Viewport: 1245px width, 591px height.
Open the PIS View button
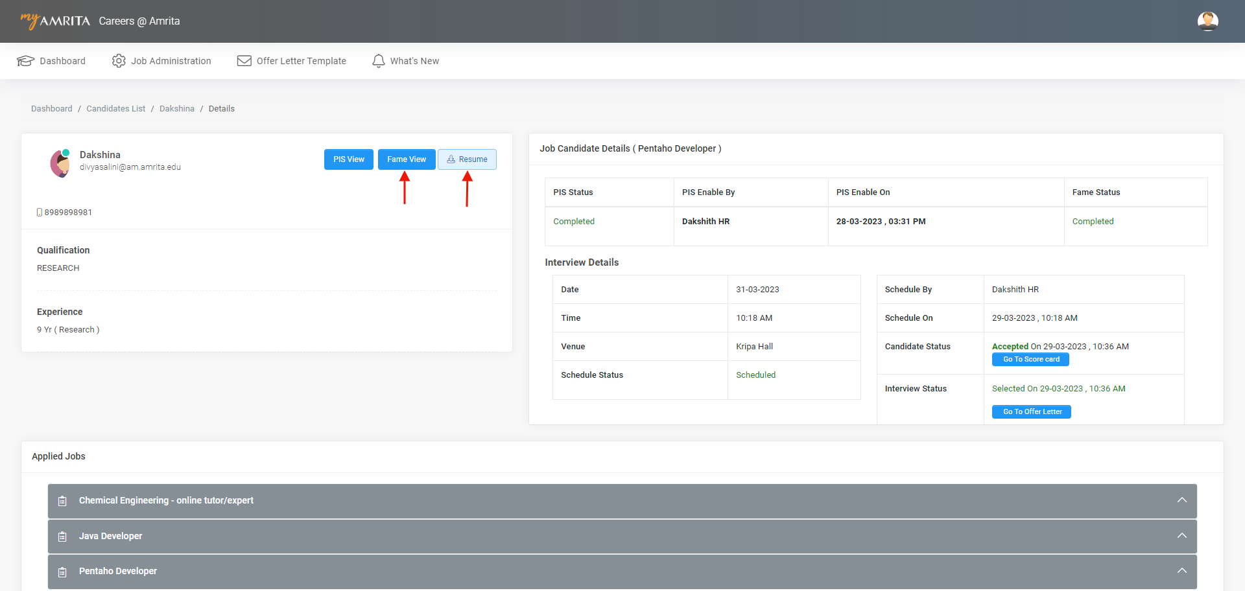coord(349,159)
